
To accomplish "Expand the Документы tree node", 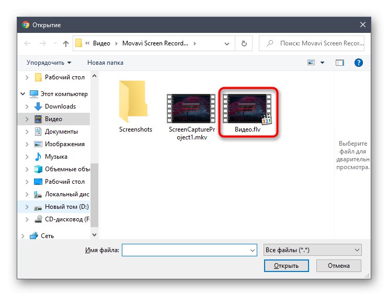I will pyautogui.click(x=27, y=132).
